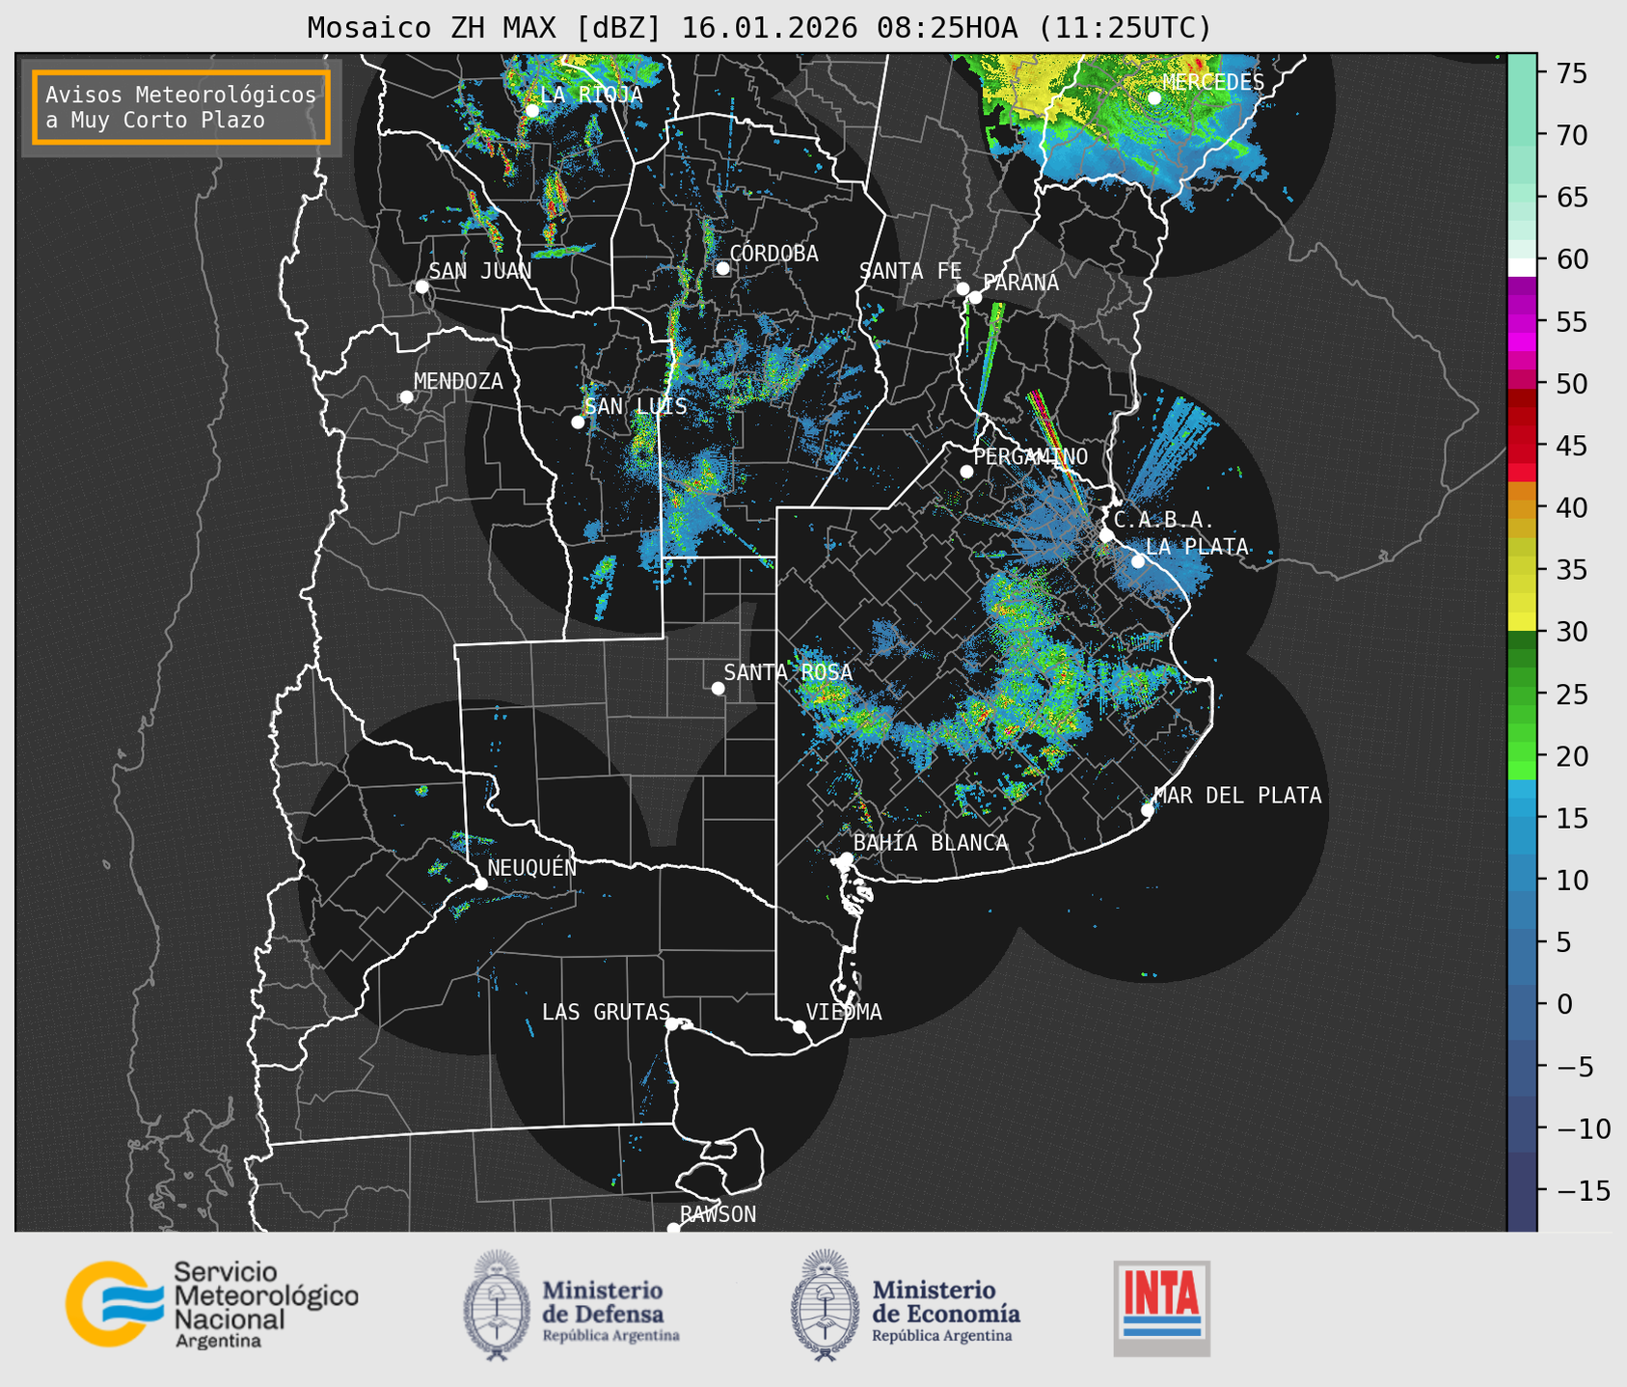Click the scale label 0
This screenshot has height=1387, width=1627.
[x=1564, y=1005]
